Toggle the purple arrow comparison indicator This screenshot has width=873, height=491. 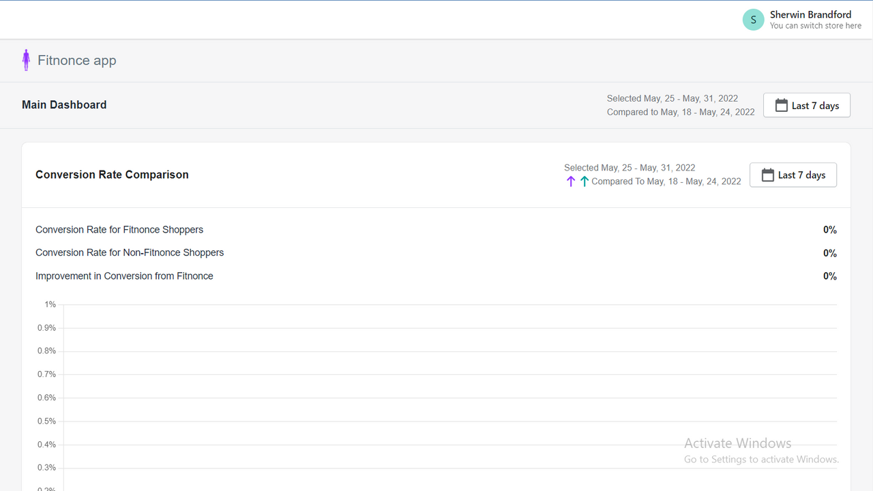pyautogui.click(x=570, y=181)
